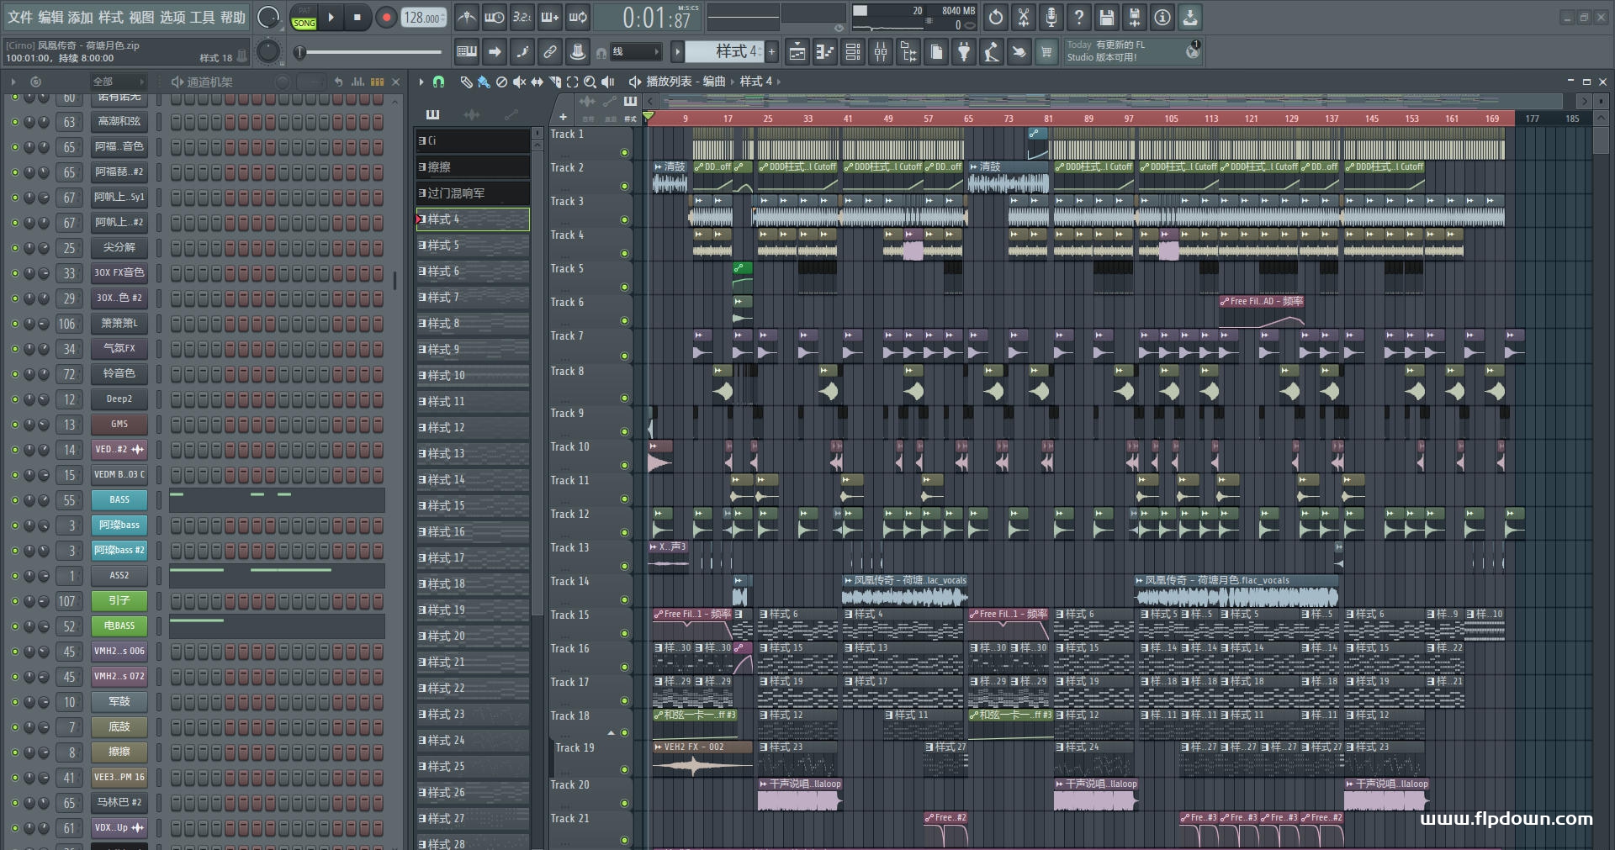Open the plugin picker plug icon
The width and height of the screenshot is (1615, 850).
(964, 53)
